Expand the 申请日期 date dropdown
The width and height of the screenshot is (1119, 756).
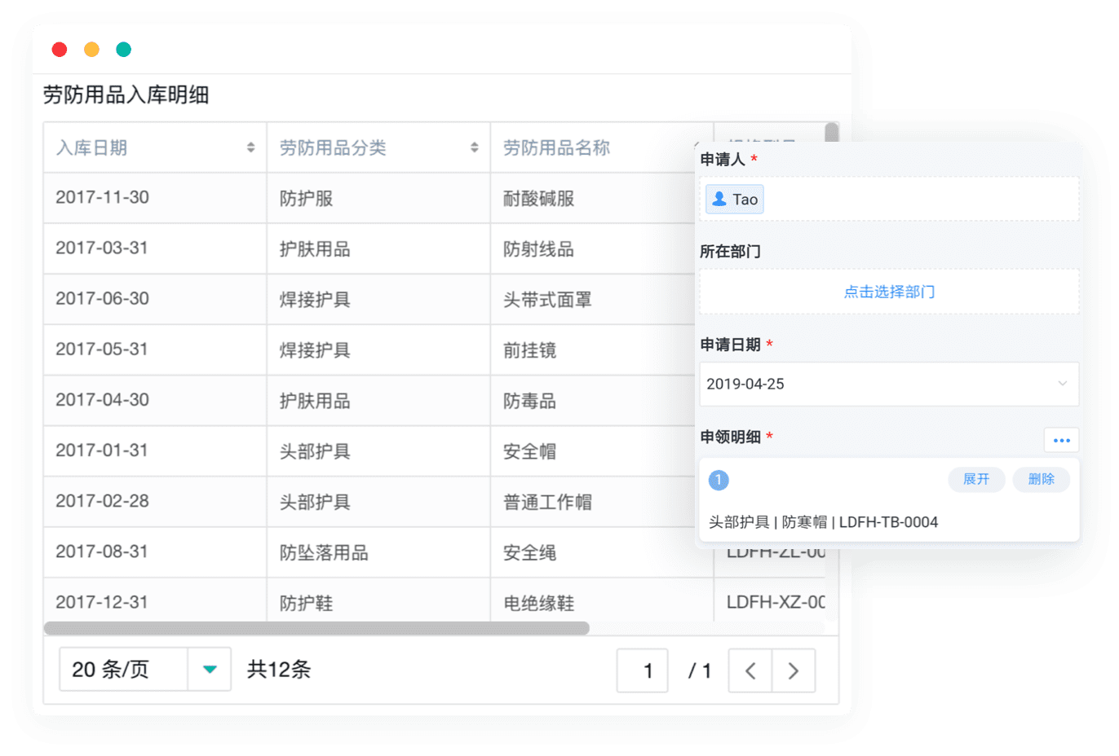[1062, 384]
